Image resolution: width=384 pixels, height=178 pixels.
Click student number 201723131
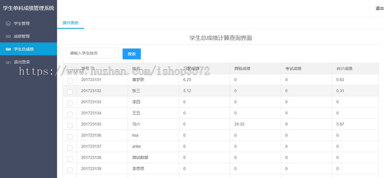[91, 79]
